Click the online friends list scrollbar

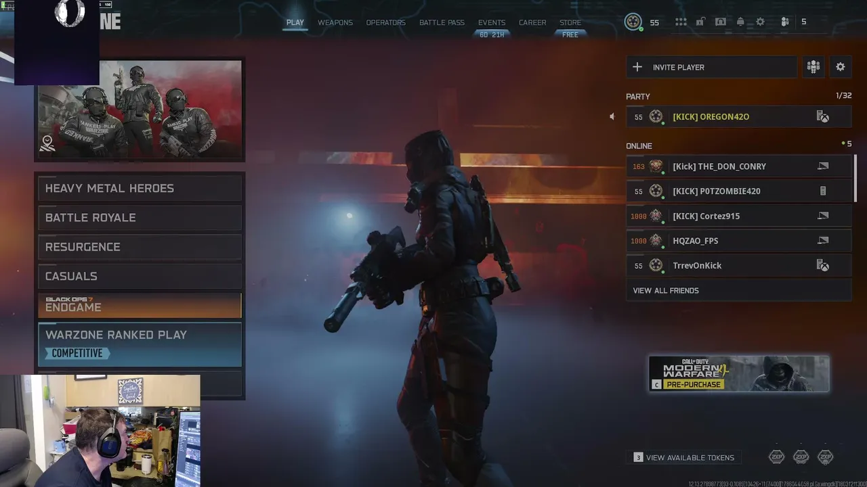point(855,179)
